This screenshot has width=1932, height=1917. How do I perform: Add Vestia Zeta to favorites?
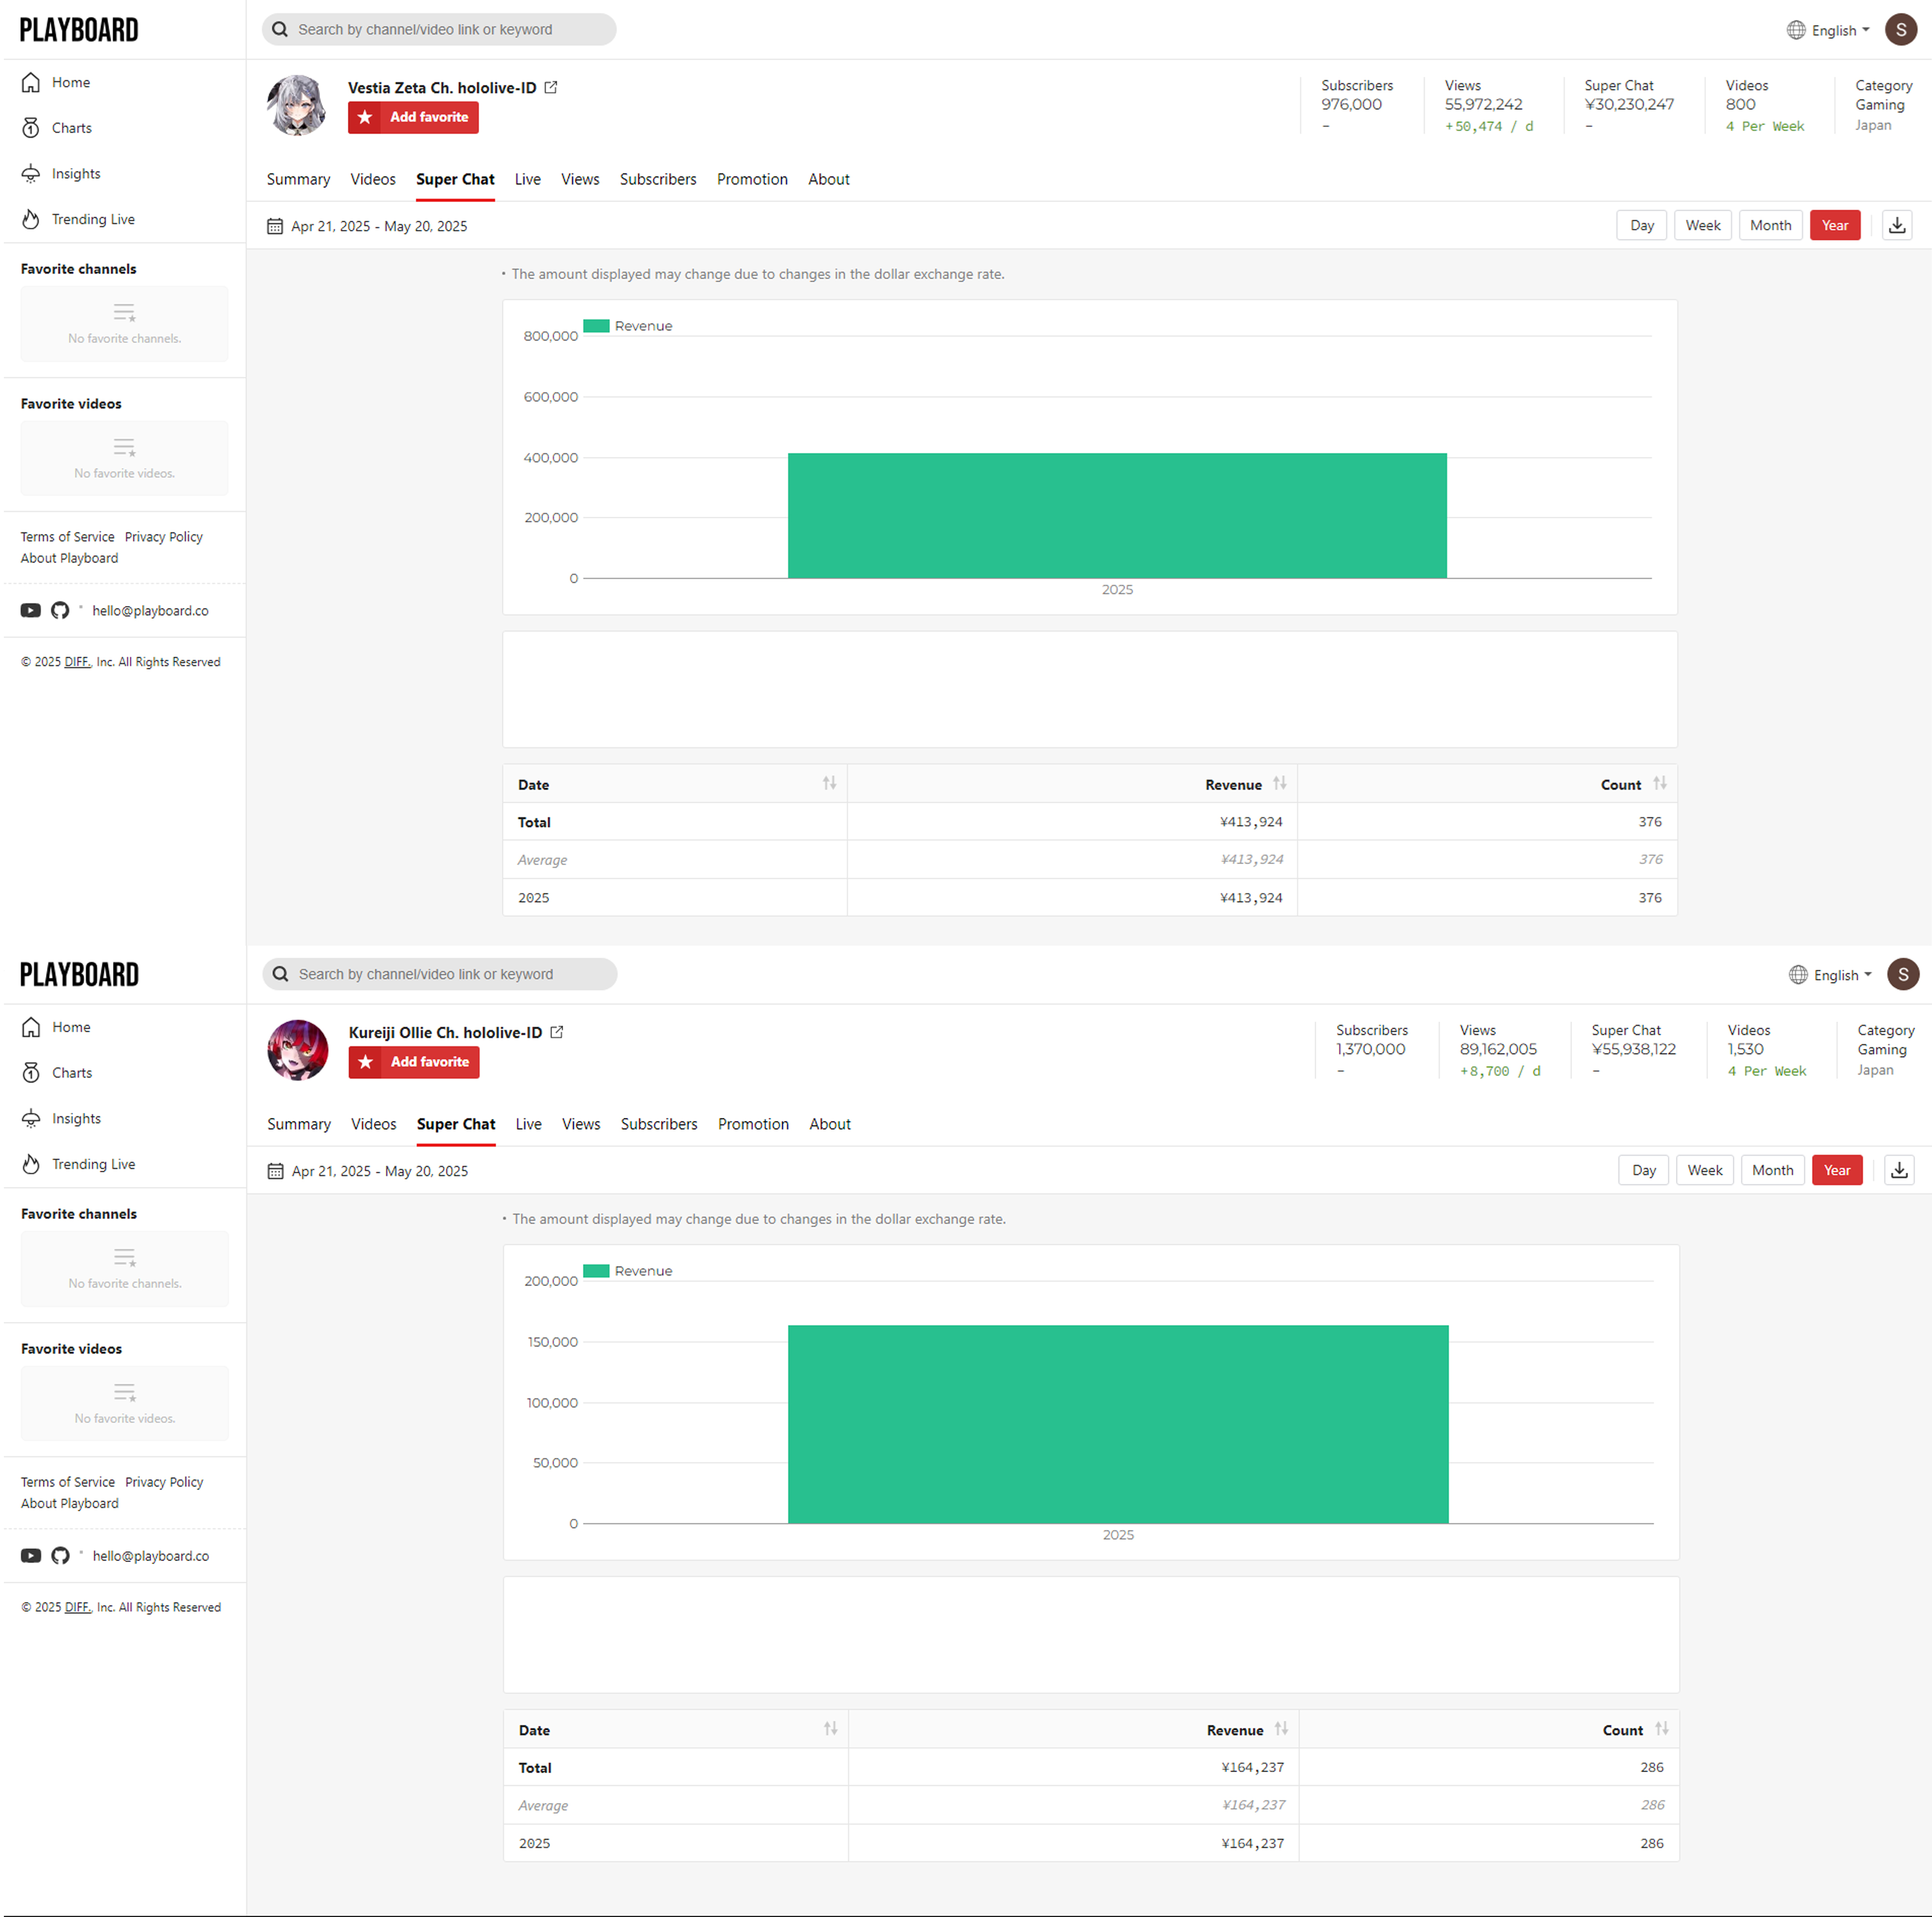click(413, 117)
